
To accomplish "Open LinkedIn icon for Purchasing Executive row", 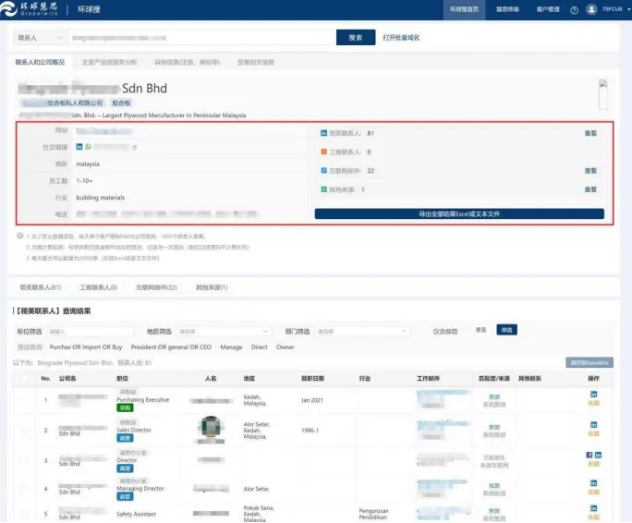I will [593, 394].
